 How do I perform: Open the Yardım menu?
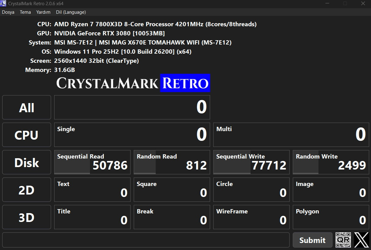(43, 12)
